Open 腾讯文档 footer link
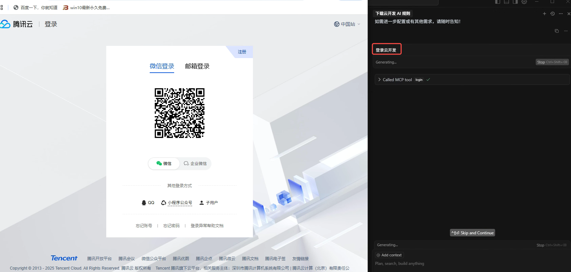 point(250,259)
